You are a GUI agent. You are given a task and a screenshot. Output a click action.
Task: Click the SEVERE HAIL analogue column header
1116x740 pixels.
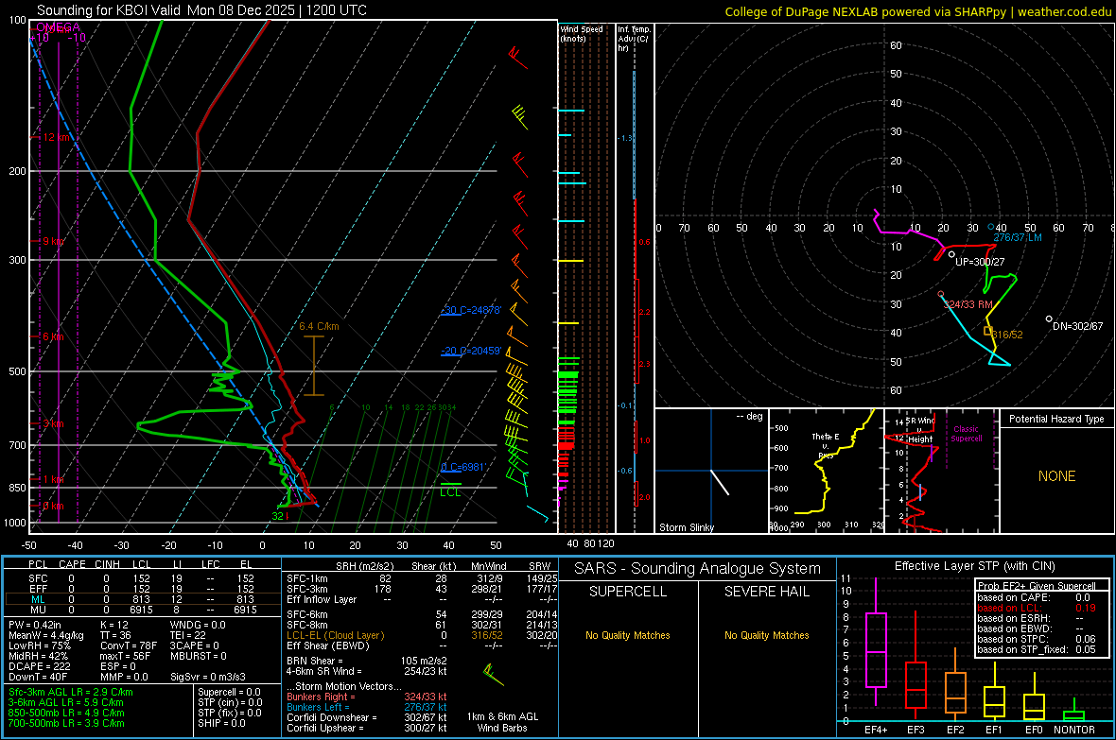(x=766, y=592)
